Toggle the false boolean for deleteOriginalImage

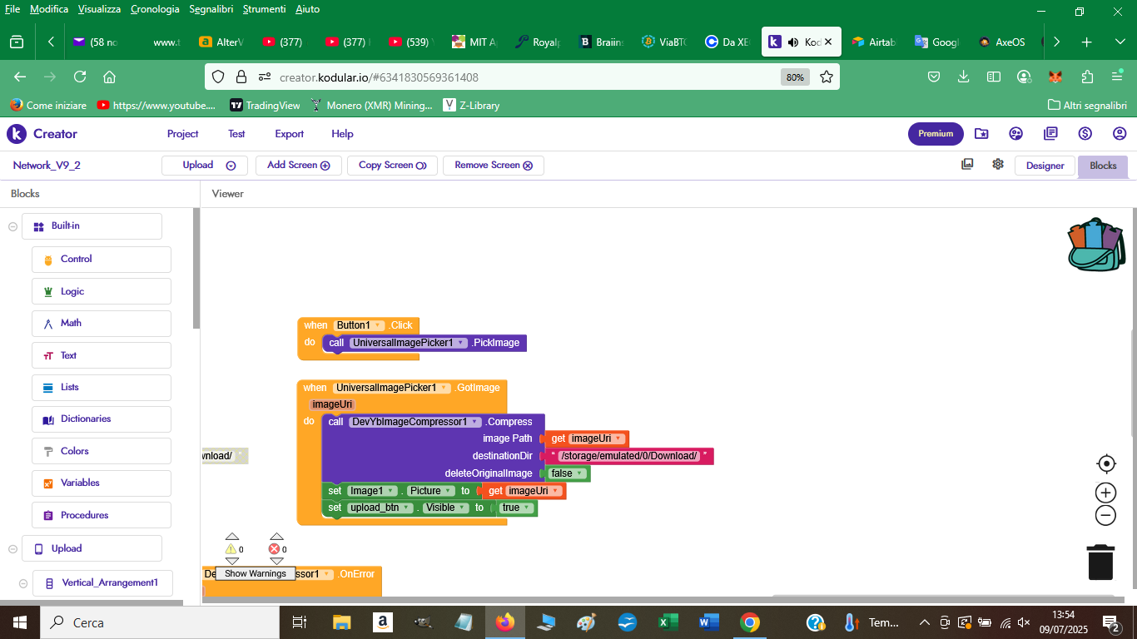566,473
